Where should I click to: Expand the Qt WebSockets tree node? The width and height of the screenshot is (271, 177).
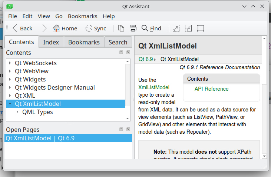click(10, 63)
